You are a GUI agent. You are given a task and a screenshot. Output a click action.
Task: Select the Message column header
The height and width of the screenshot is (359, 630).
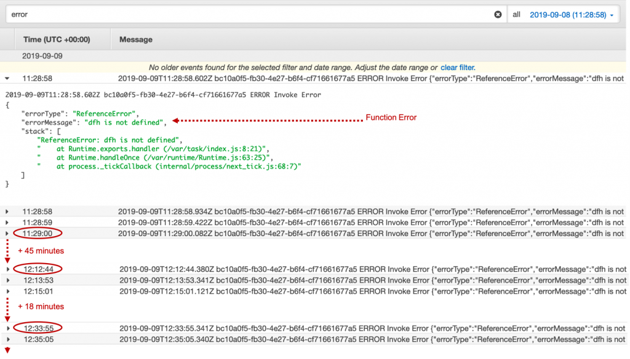click(x=135, y=39)
